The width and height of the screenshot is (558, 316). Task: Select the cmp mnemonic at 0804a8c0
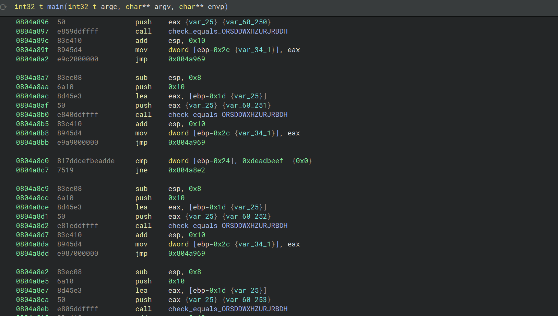tap(141, 161)
